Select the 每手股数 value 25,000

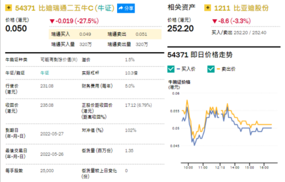47,171
